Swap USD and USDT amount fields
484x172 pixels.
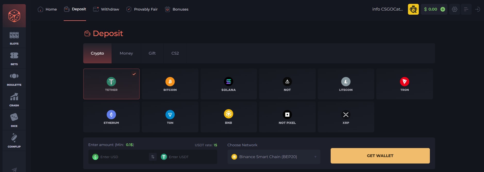tap(153, 157)
